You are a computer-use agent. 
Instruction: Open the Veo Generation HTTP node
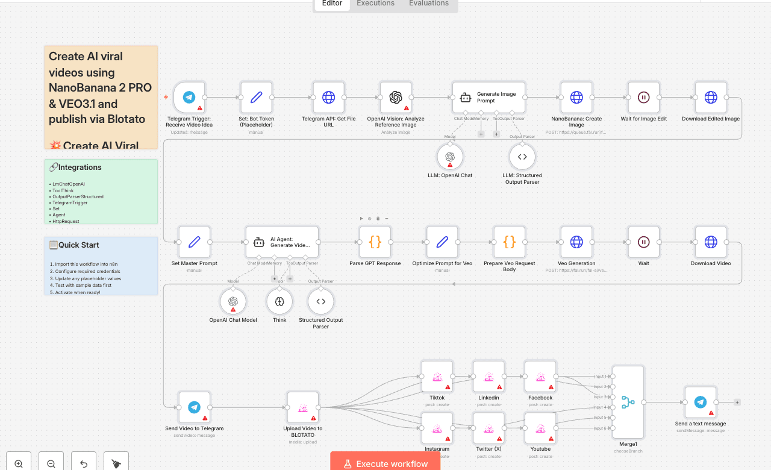[576, 242]
